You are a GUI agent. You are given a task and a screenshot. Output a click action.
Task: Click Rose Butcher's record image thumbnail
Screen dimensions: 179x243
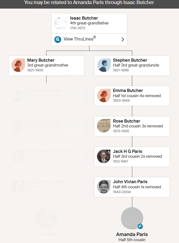104,126
